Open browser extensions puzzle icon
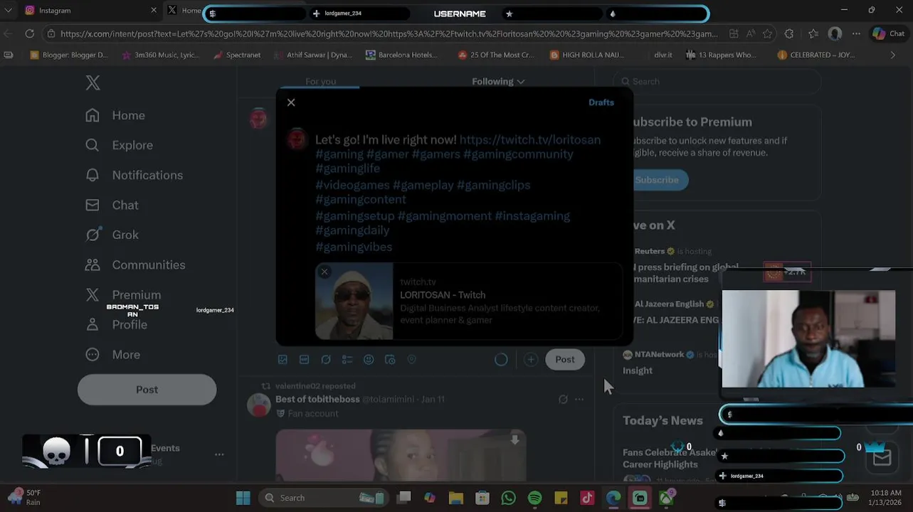The height and width of the screenshot is (512, 913). 788,33
